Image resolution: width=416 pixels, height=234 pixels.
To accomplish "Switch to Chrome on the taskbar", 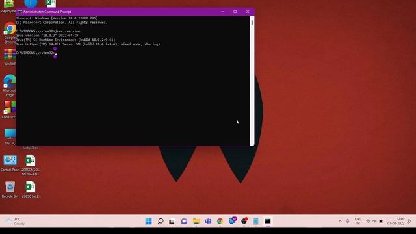I will coord(220,221).
